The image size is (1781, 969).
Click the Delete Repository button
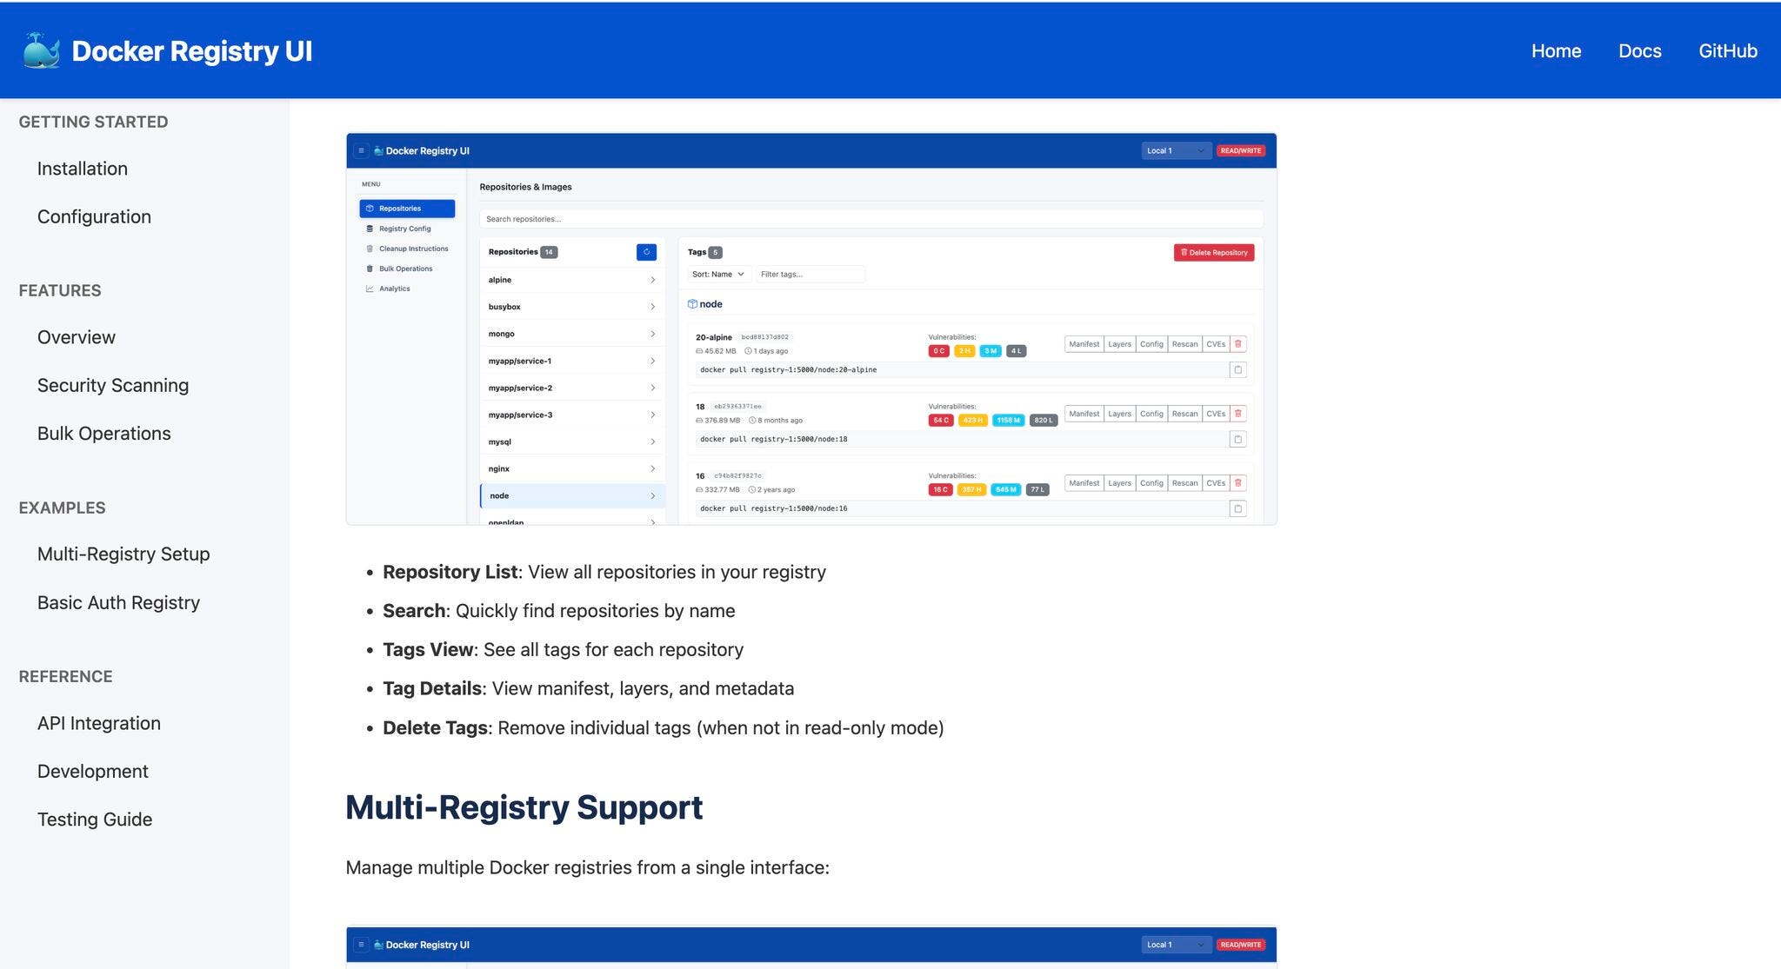point(1213,252)
